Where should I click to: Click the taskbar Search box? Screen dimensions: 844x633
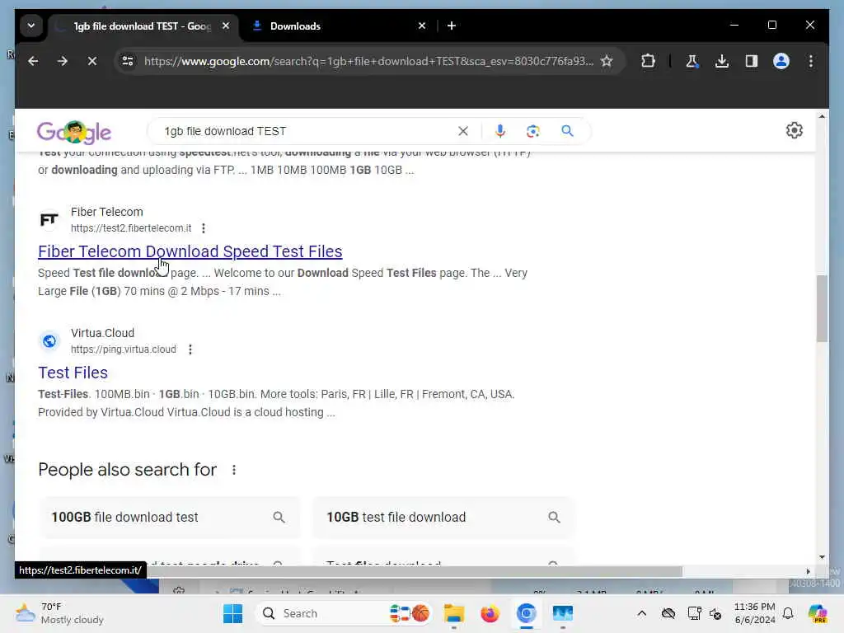coord(345,613)
